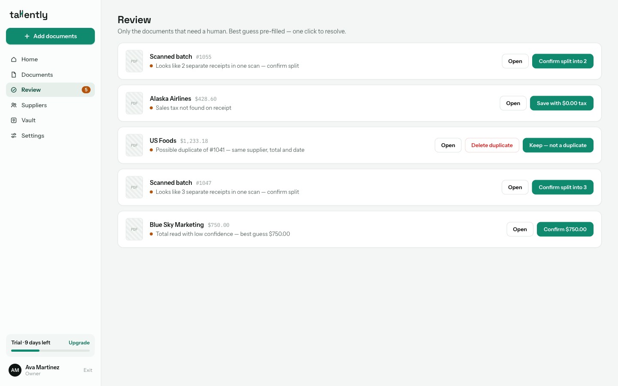Open Scanned batch #1055

[515, 61]
